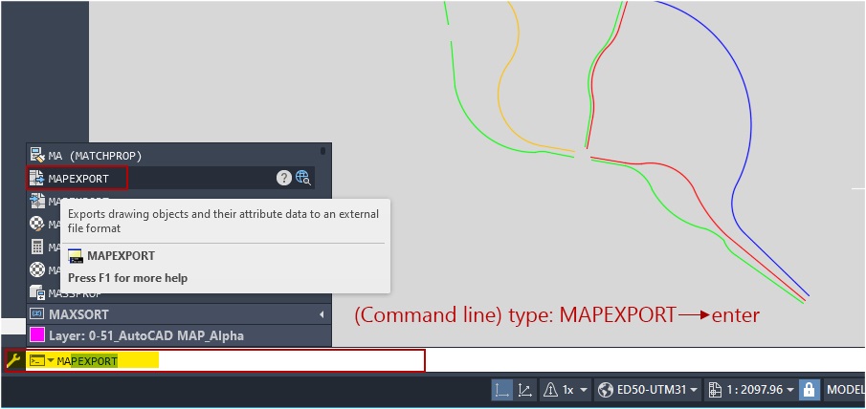
Task: Open the 1x vertical exaggeration dropdown
Action: tap(575, 390)
